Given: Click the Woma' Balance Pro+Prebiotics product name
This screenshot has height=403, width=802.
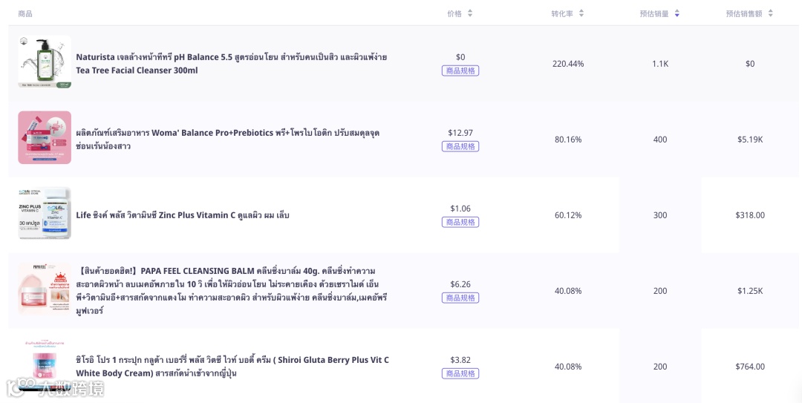Looking at the screenshot, I should coord(227,140).
